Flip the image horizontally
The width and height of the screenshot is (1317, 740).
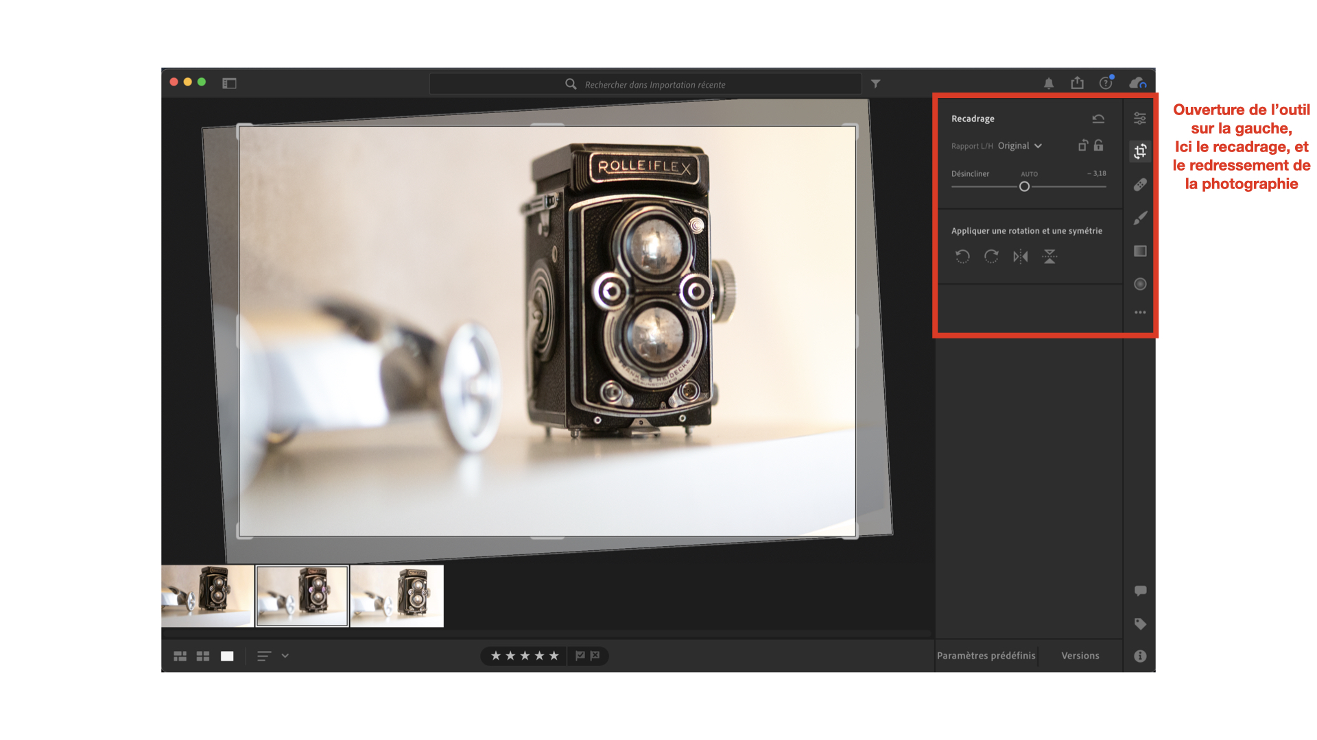click(x=1020, y=256)
